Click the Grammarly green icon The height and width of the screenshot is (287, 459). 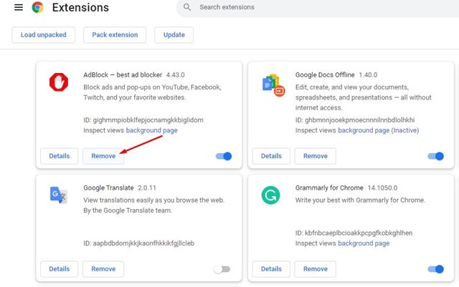(x=271, y=195)
